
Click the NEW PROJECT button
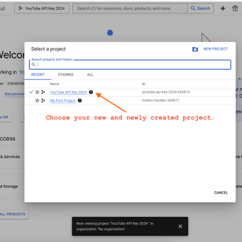[x=216, y=49]
